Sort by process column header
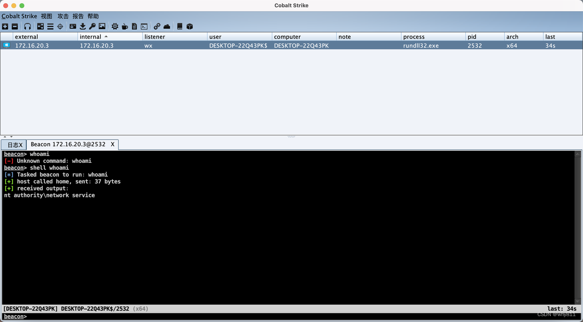The height and width of the screenshot is (322, 583). (x=434, y=36)
